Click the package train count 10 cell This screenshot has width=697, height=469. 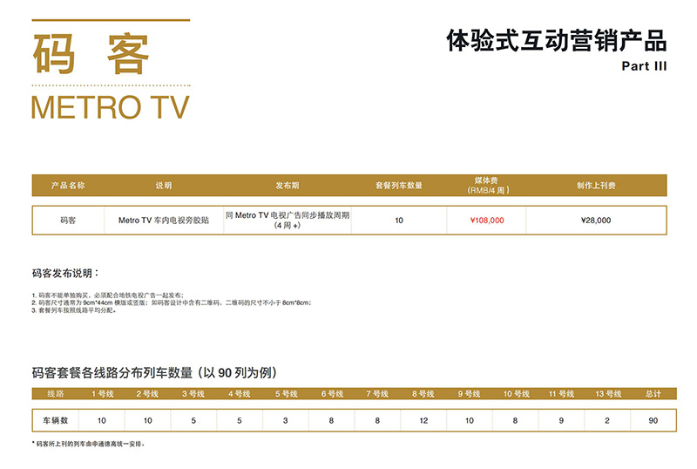(x=399, y=221)
